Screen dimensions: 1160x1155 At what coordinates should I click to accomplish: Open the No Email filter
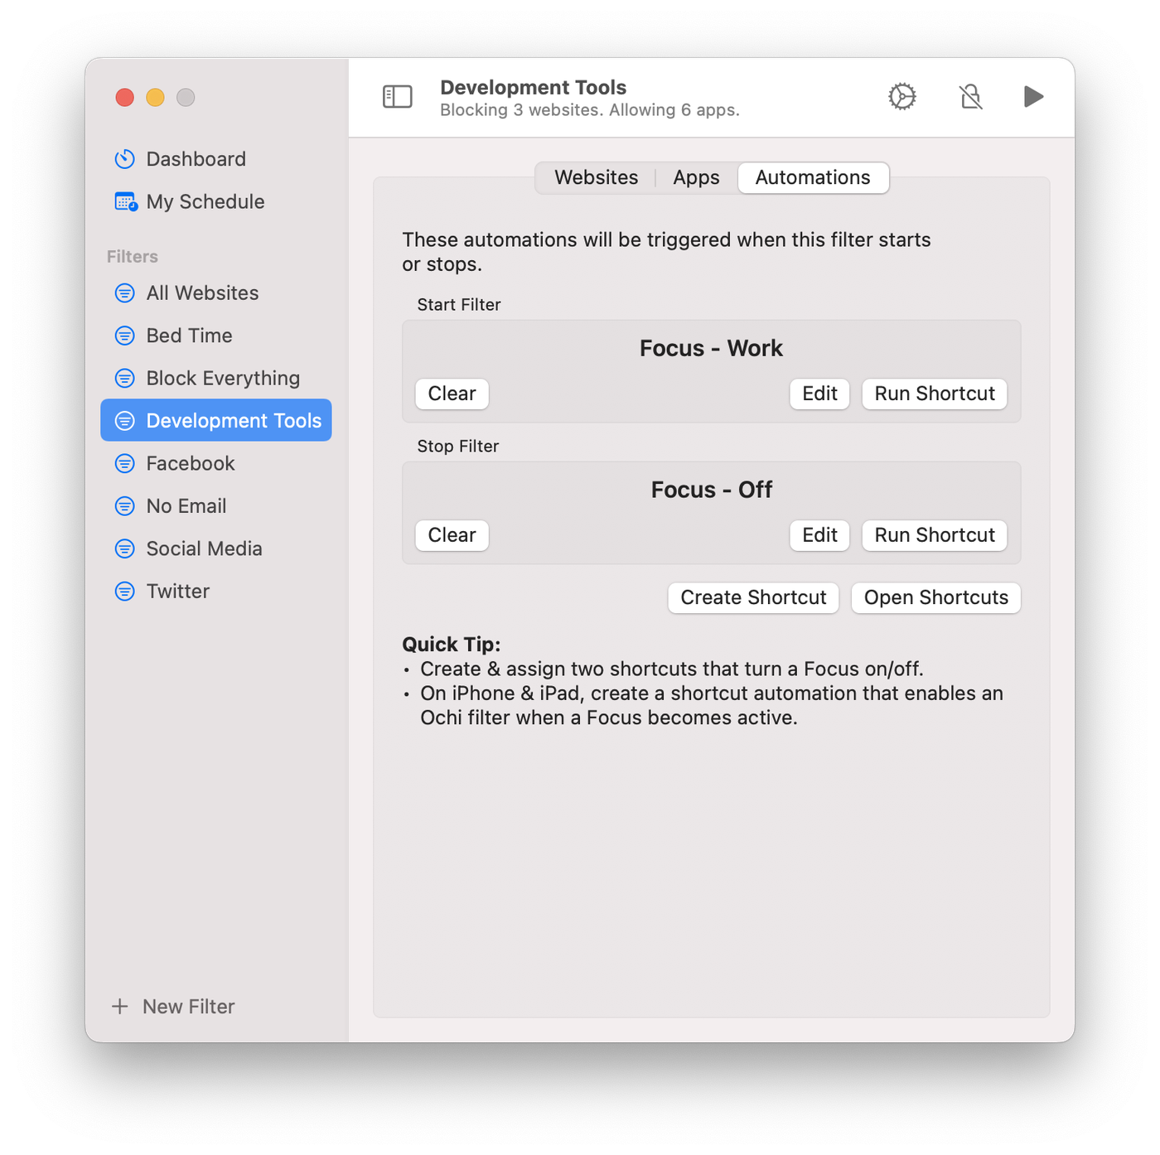pyautogui.click(x=186, y=506)
